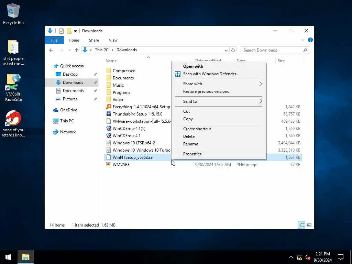Viewport: 352px width, 264px height.
Task: Click File Explorer on the taskbar
Action: 25,257
